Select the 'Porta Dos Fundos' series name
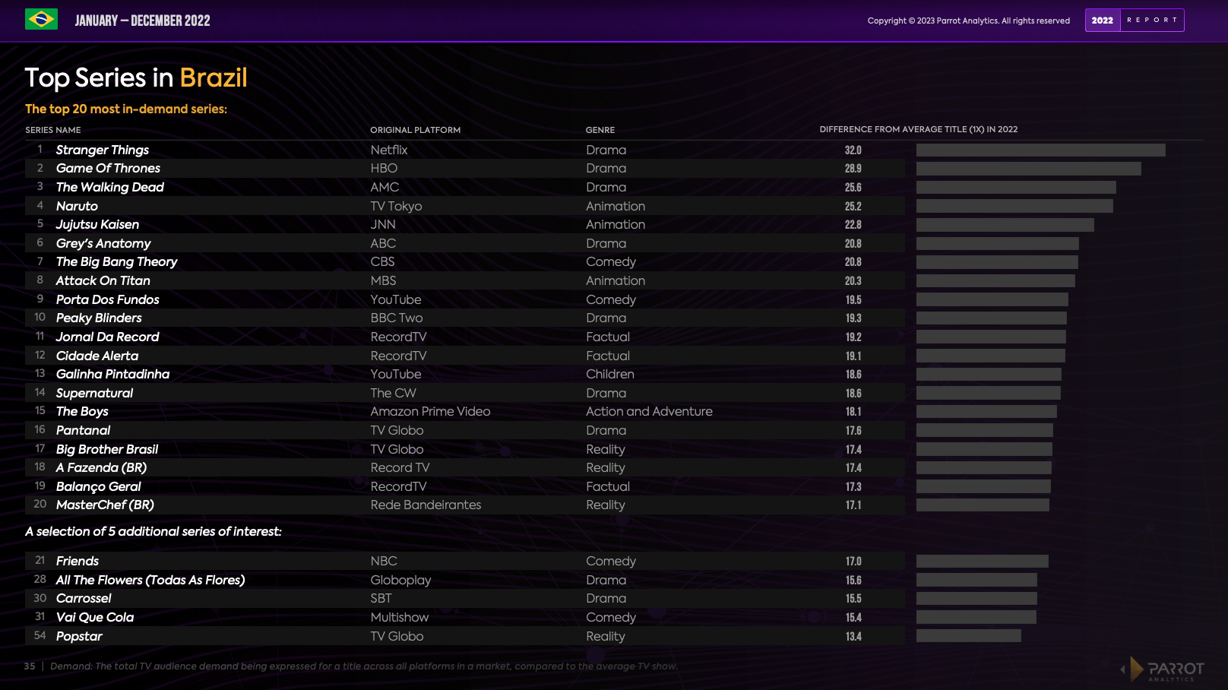The height and width of the screenshot is (690, 1228). point(108,299)
